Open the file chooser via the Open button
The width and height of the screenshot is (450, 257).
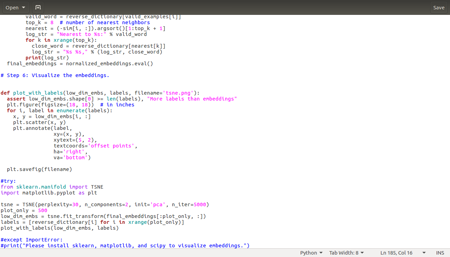(16, 8)
